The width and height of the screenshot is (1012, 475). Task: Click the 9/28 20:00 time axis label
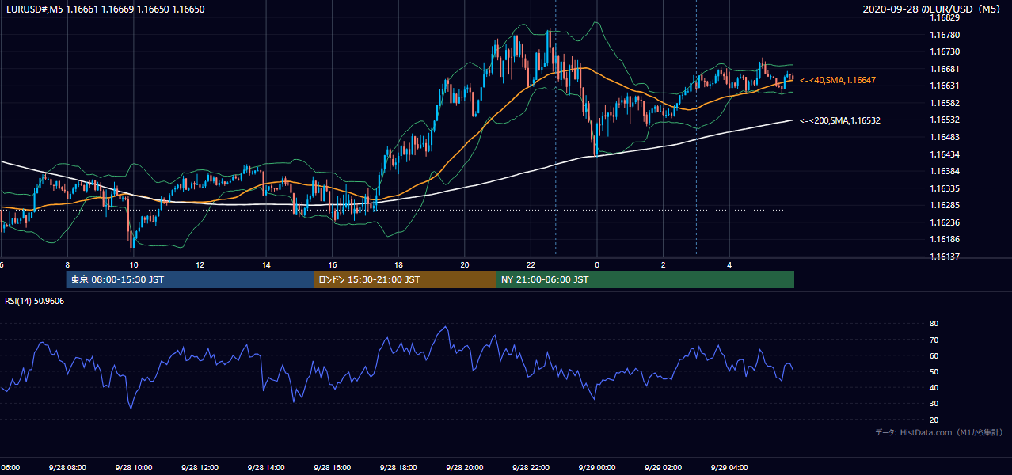(x=464, y=467)
